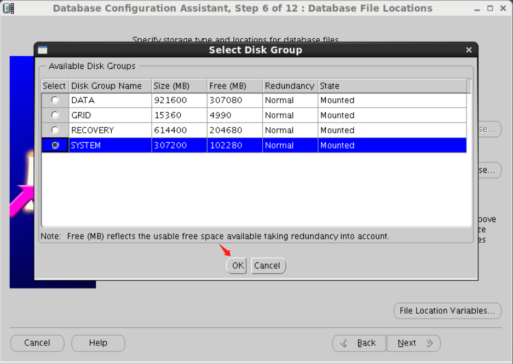Viewport: 513px width, 364px height.
Task: Click the State cell in the GRID row
Action: tap(392, 115)
